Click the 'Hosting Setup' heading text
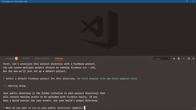The width and height of the screenshot is (196, 110). (x=17, y=86)
